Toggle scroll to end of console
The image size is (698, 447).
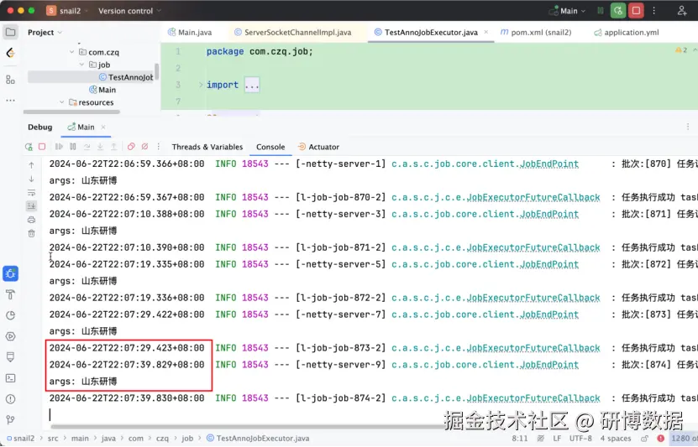pyautogui.click(x=31, y=205)
